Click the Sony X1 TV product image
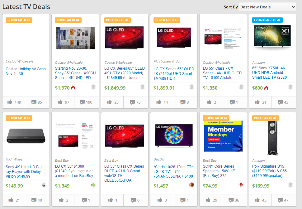This screenshot has height=209, width=302. click(x=272, y=37)
